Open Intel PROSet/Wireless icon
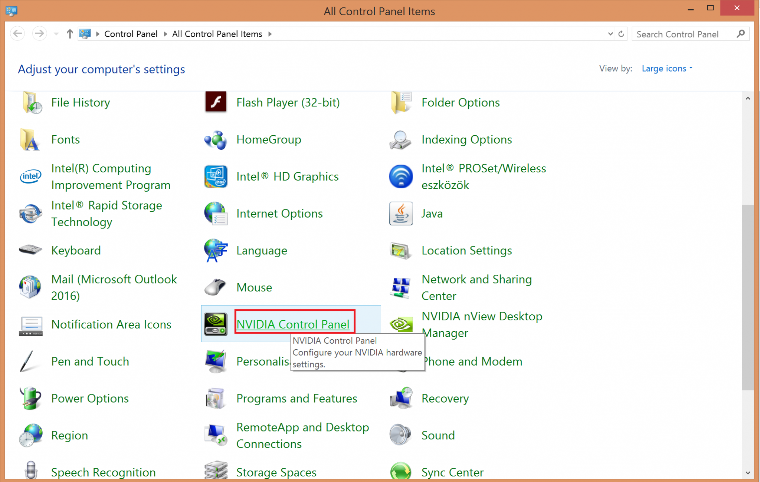 pyautogui.click(x=401, y=176)
